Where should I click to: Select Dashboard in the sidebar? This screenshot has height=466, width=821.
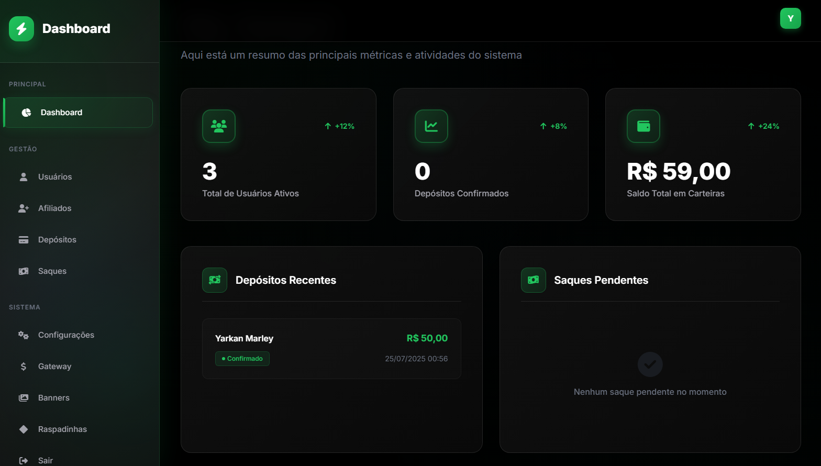coord(78,113)
